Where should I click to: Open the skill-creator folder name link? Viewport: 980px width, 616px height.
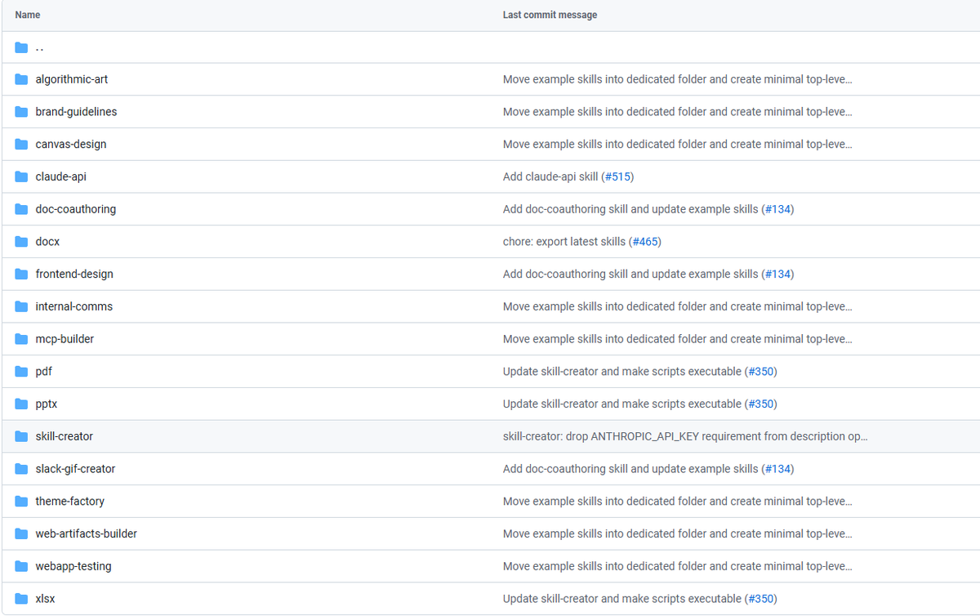[65, 436]
